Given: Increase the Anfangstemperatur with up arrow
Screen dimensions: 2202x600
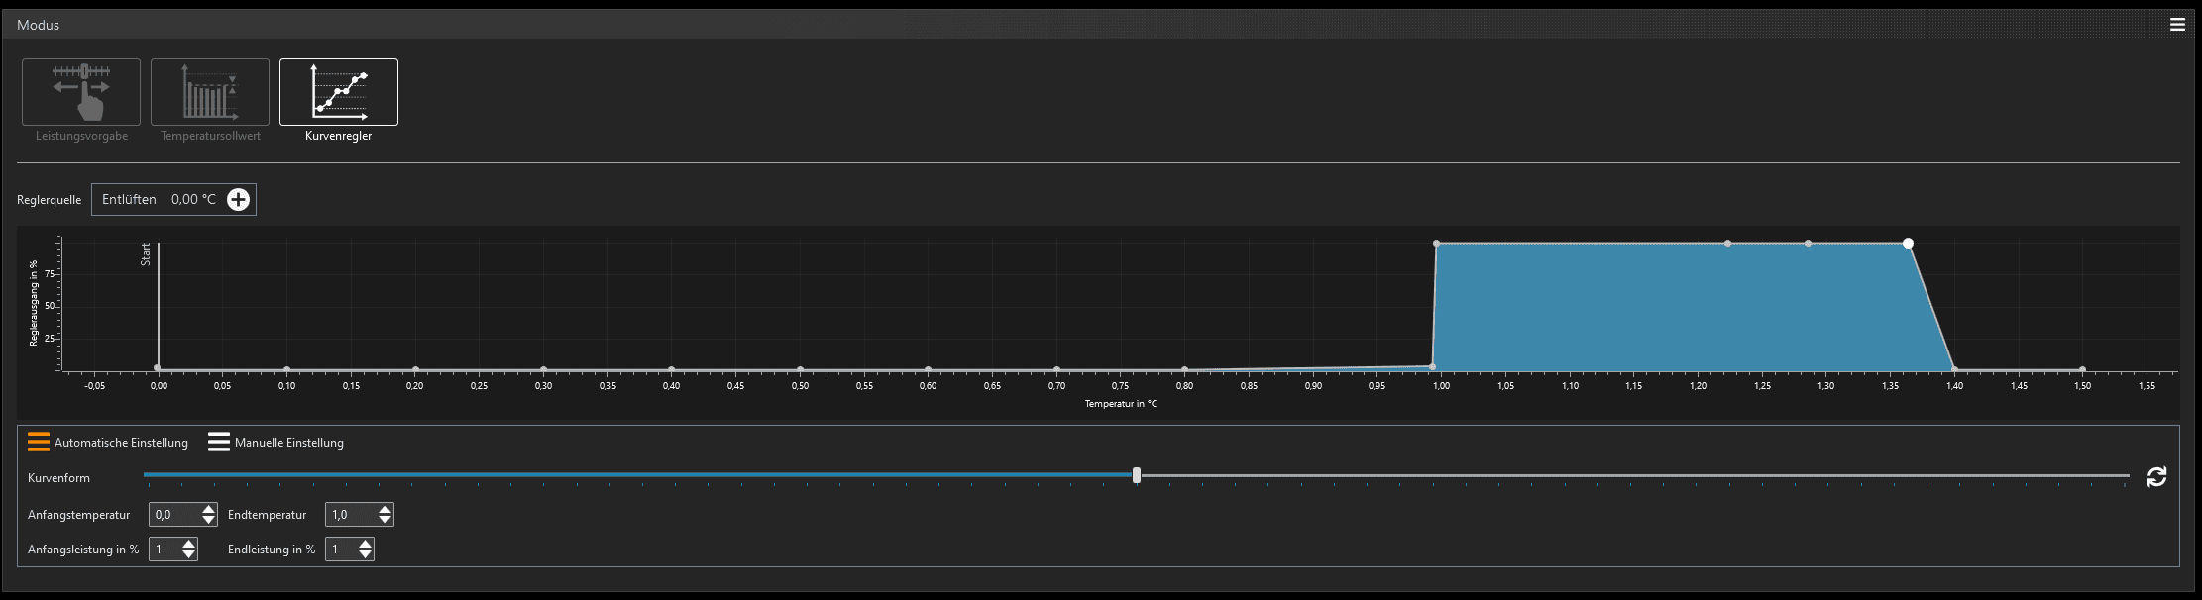Looking at the screenshot, I should pyautogui.click(x=208, y=509).
